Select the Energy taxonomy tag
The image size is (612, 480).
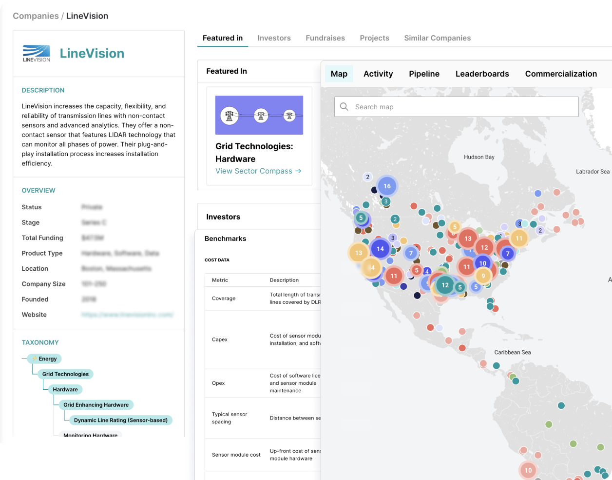(44, 359)
